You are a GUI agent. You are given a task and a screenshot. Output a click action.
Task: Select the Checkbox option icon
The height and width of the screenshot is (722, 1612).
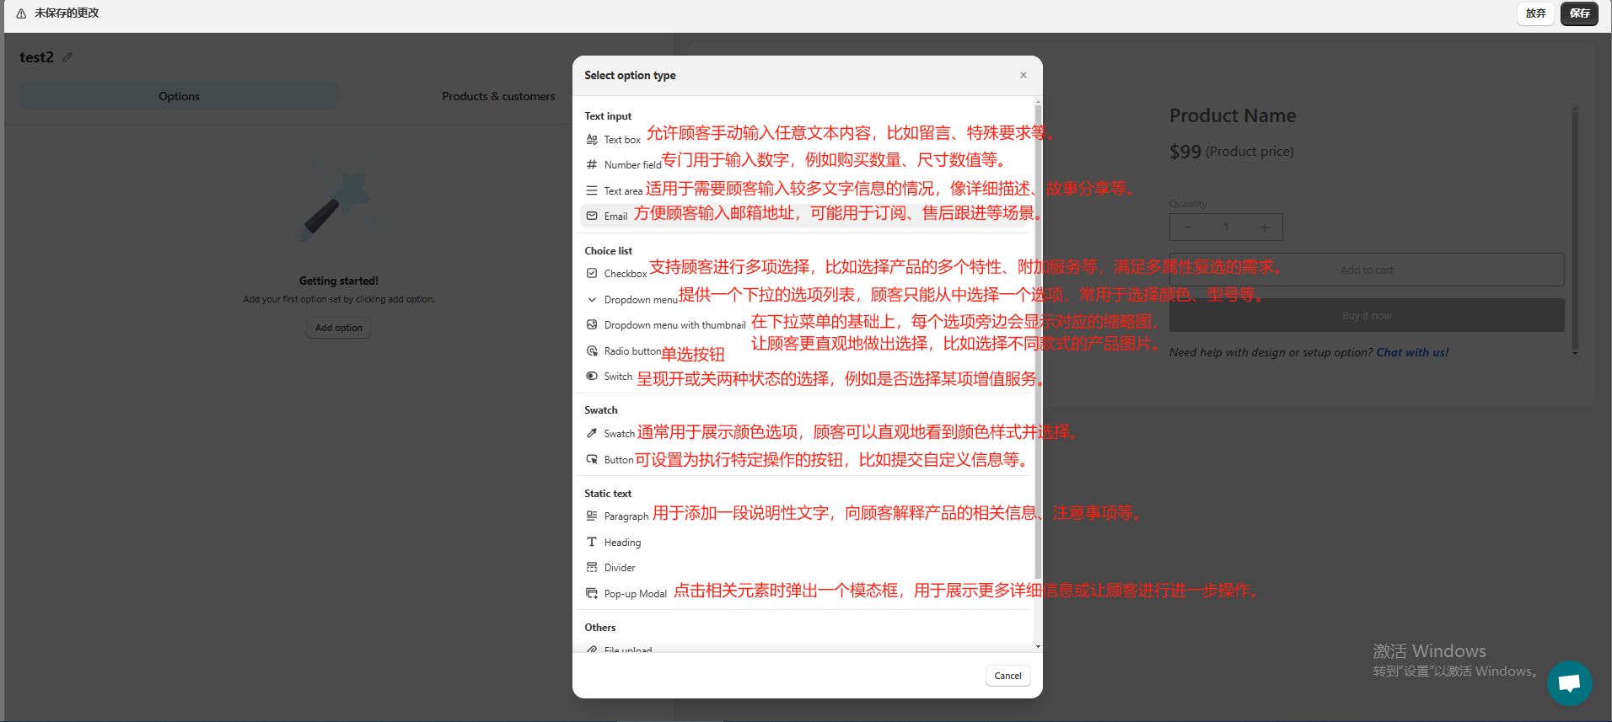592,273
